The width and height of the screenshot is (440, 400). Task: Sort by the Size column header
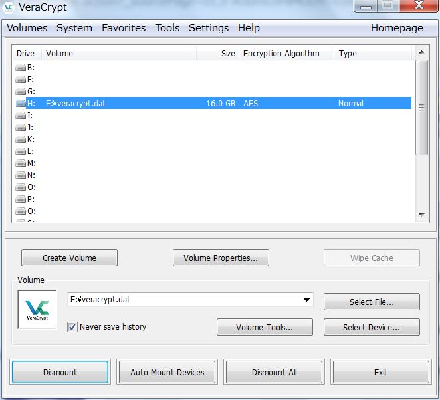point(218,53)
